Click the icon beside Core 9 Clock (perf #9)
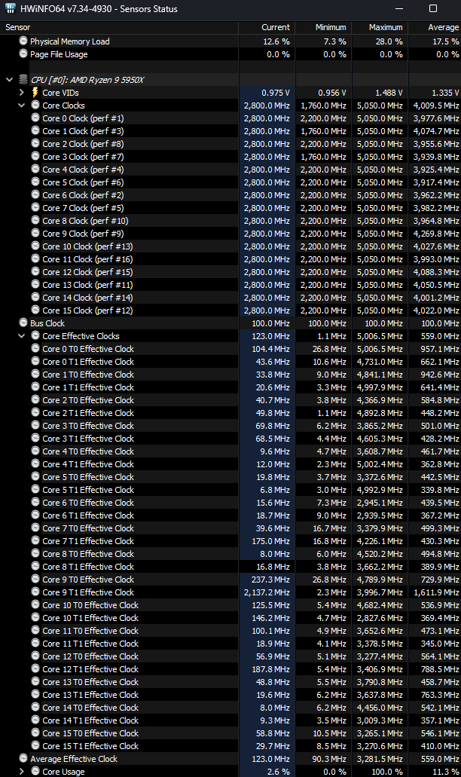The width and height of the screenshot is (461, 777). pyautogui.click(x=35, y=233)
